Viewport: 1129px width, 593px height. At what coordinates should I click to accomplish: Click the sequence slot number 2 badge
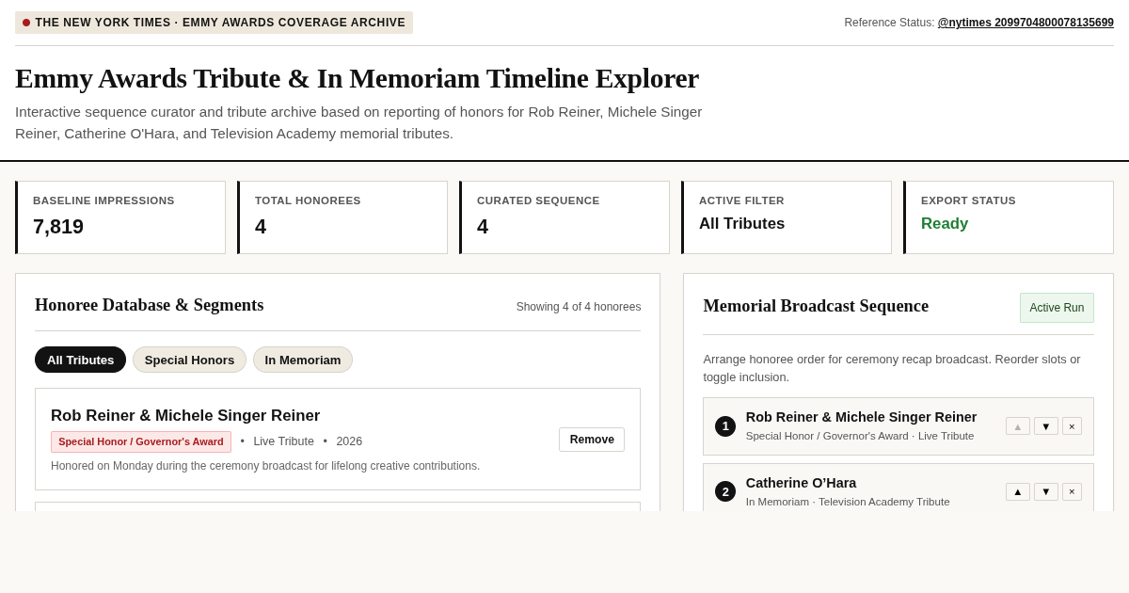725,491
